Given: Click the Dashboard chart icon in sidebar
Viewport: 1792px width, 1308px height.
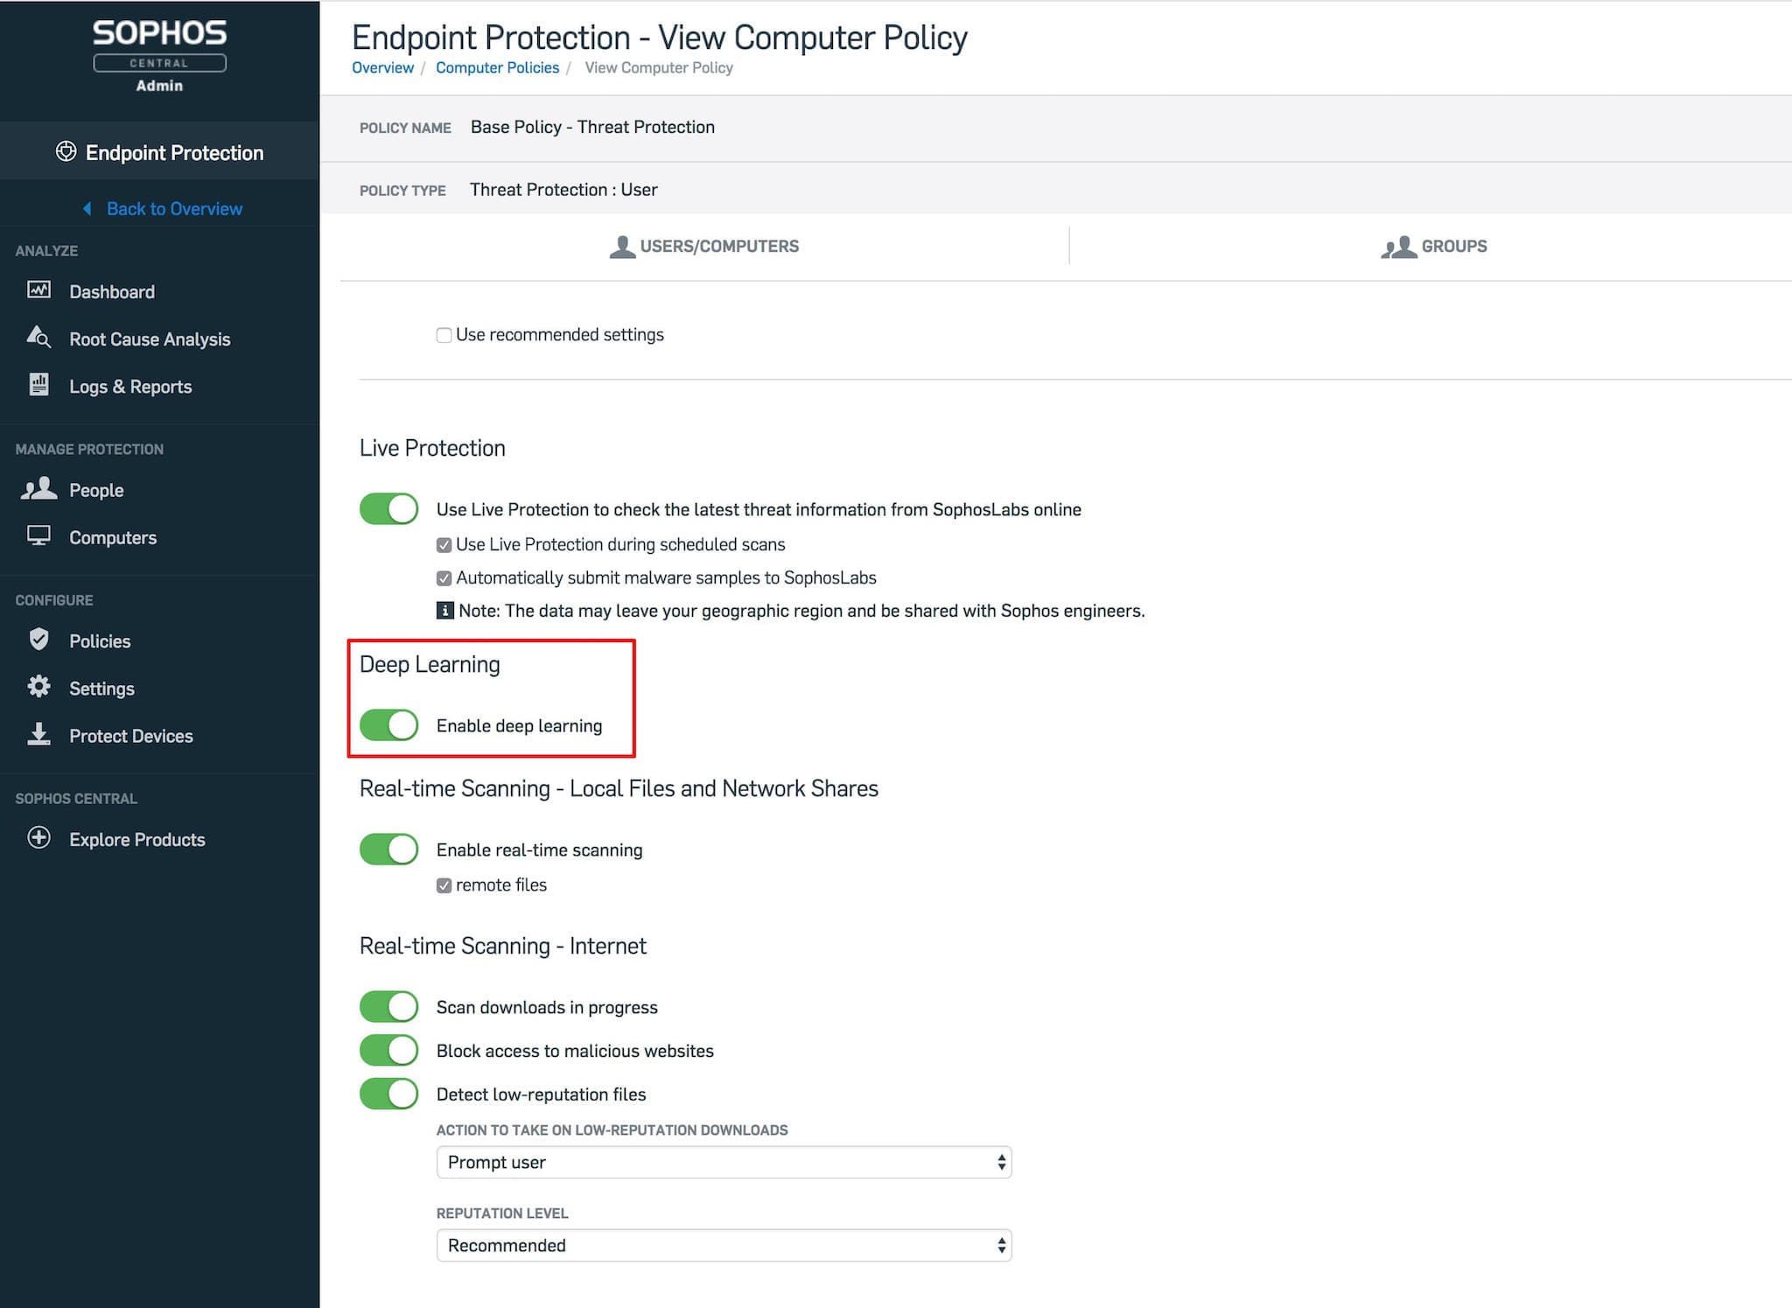Looking at the screenshot, I should 38,290.
